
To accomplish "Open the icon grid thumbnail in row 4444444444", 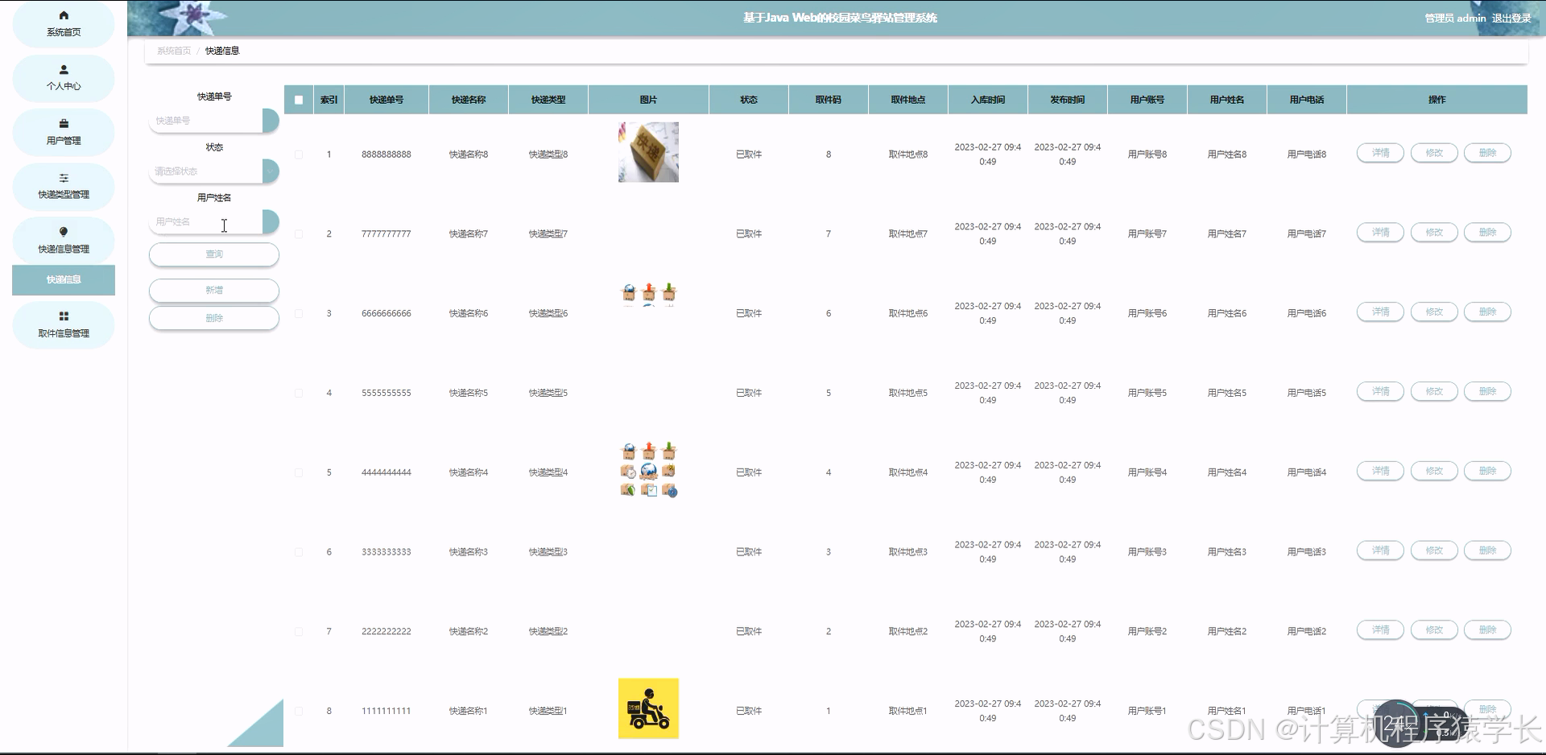I will tap(648, 470).
